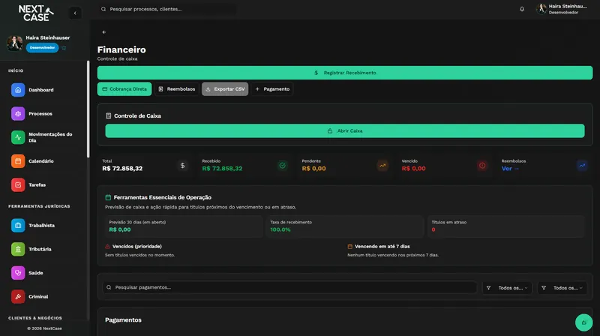
Task: Open the Trabalhista briefcase icon
Action: click(x=18, y=226)
